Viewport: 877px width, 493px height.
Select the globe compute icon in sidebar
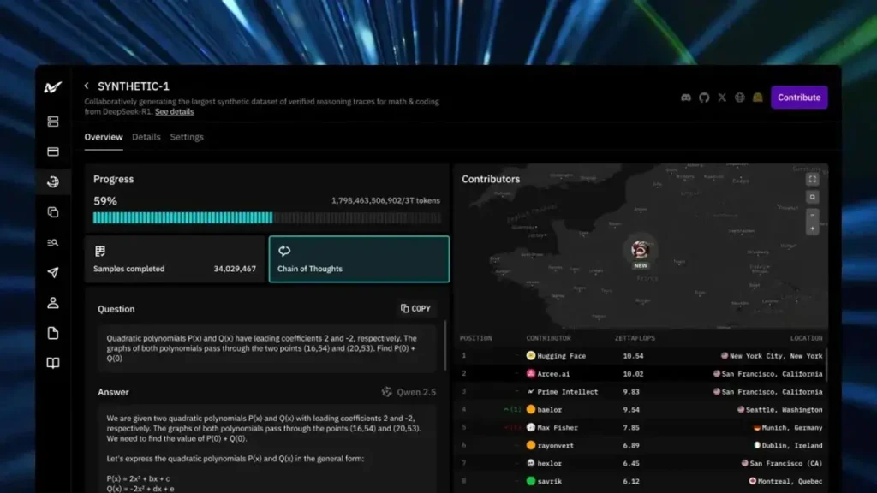52,181
